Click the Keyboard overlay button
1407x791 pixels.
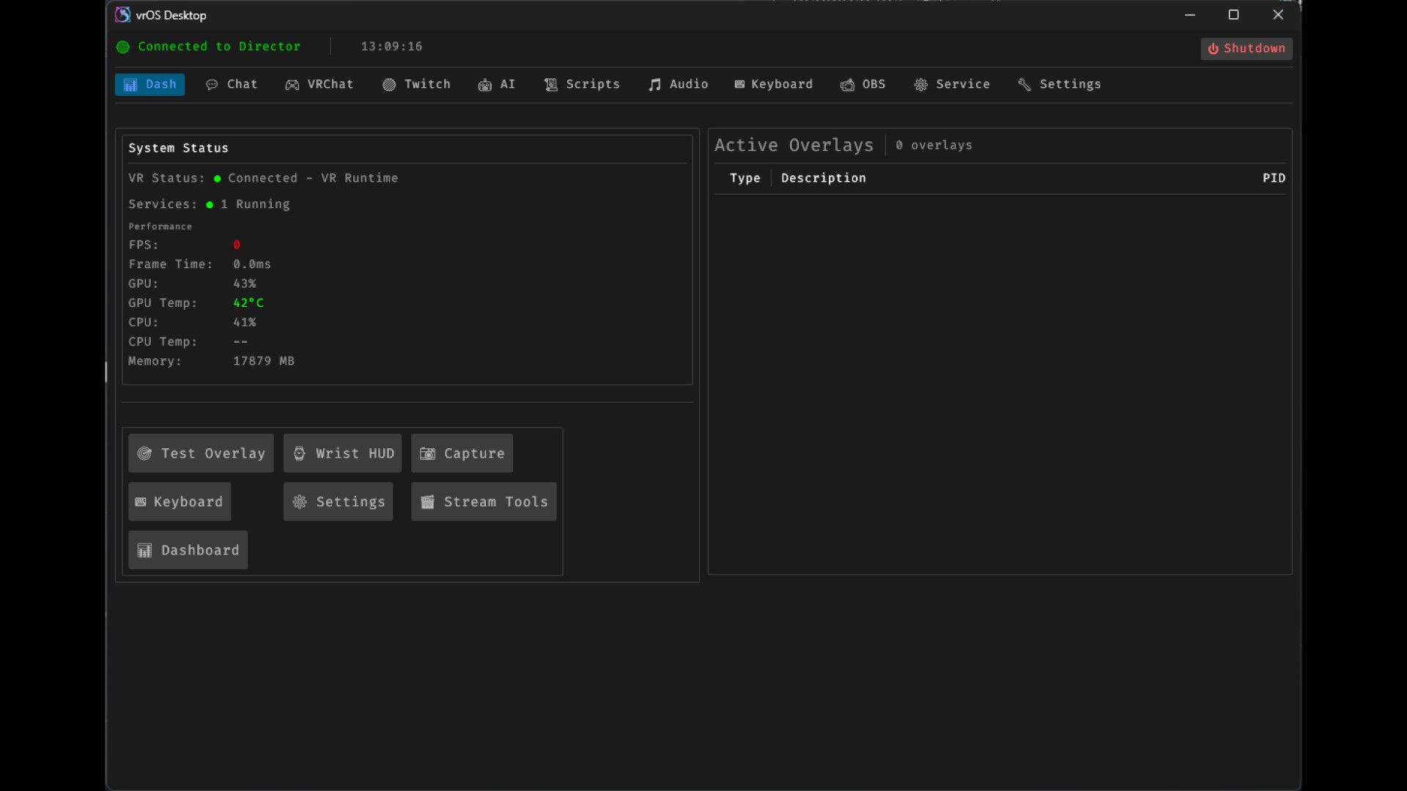coord(180,502)
